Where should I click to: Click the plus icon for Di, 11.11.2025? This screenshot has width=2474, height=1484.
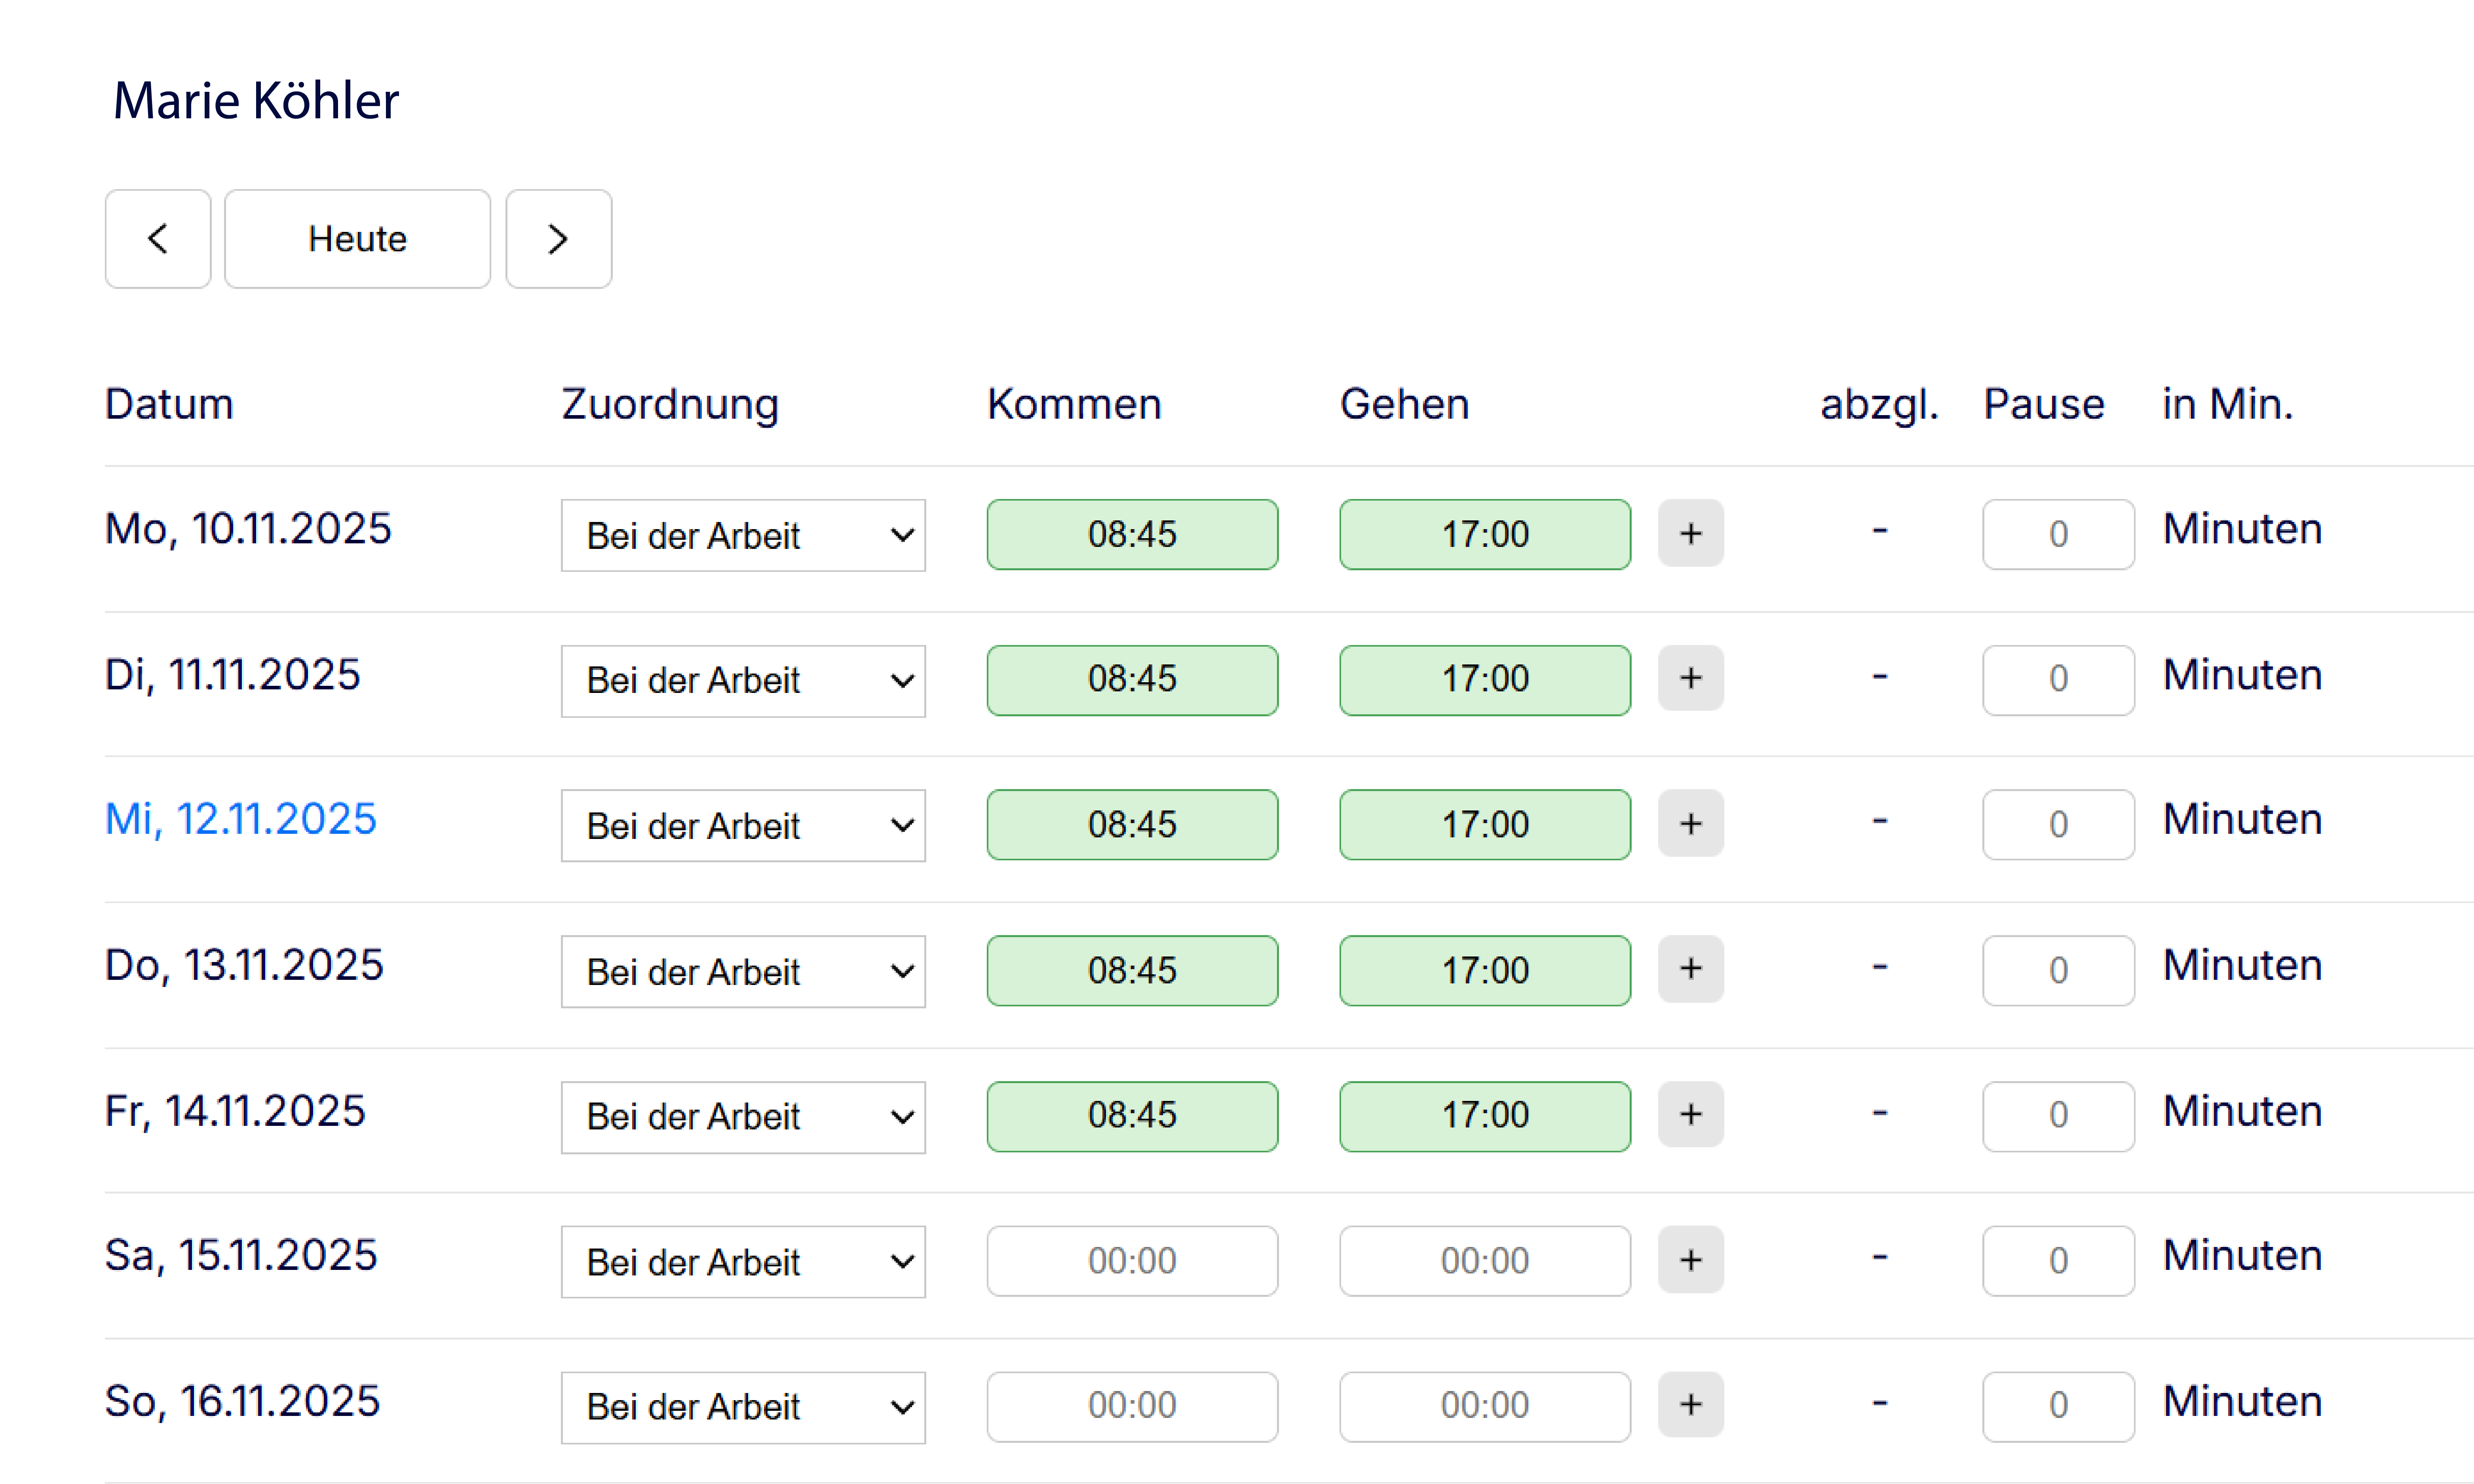click(x=1690, y=679)
